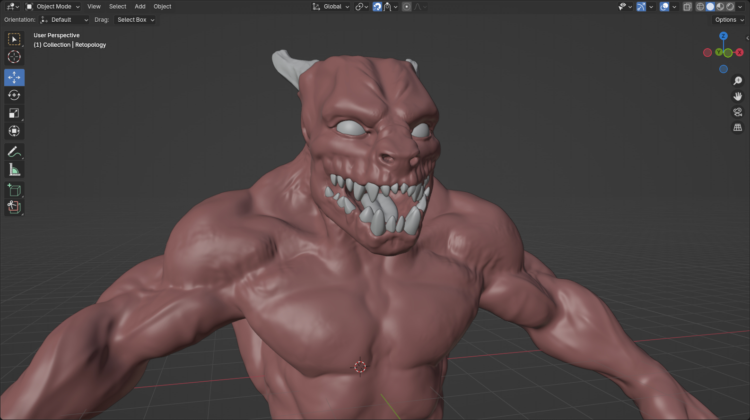Screen dimensions: 750x420
Task: Open the View menu
Action: [x=94, y=7]
